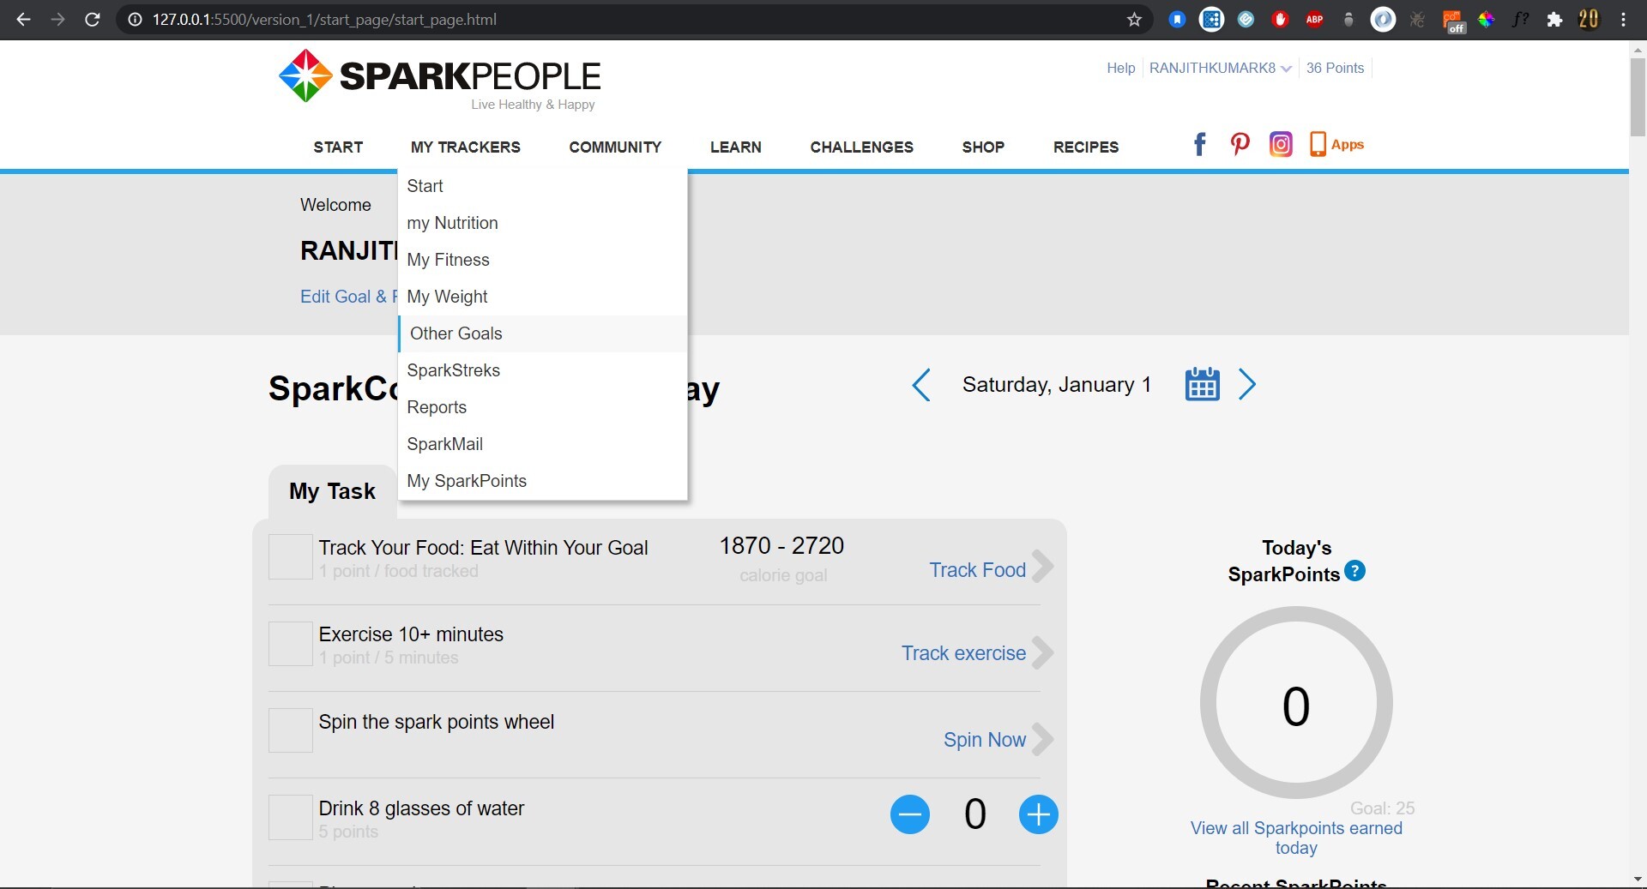
Task: Click the SparkPeople logo
Action: 440,79
